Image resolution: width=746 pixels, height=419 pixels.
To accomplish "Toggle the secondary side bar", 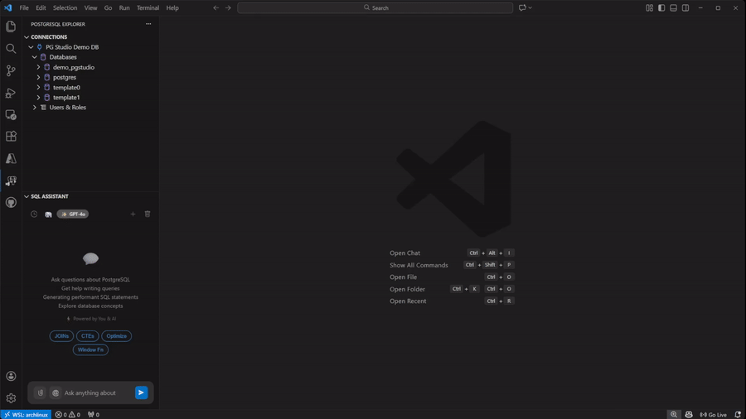I will (685, 8).
